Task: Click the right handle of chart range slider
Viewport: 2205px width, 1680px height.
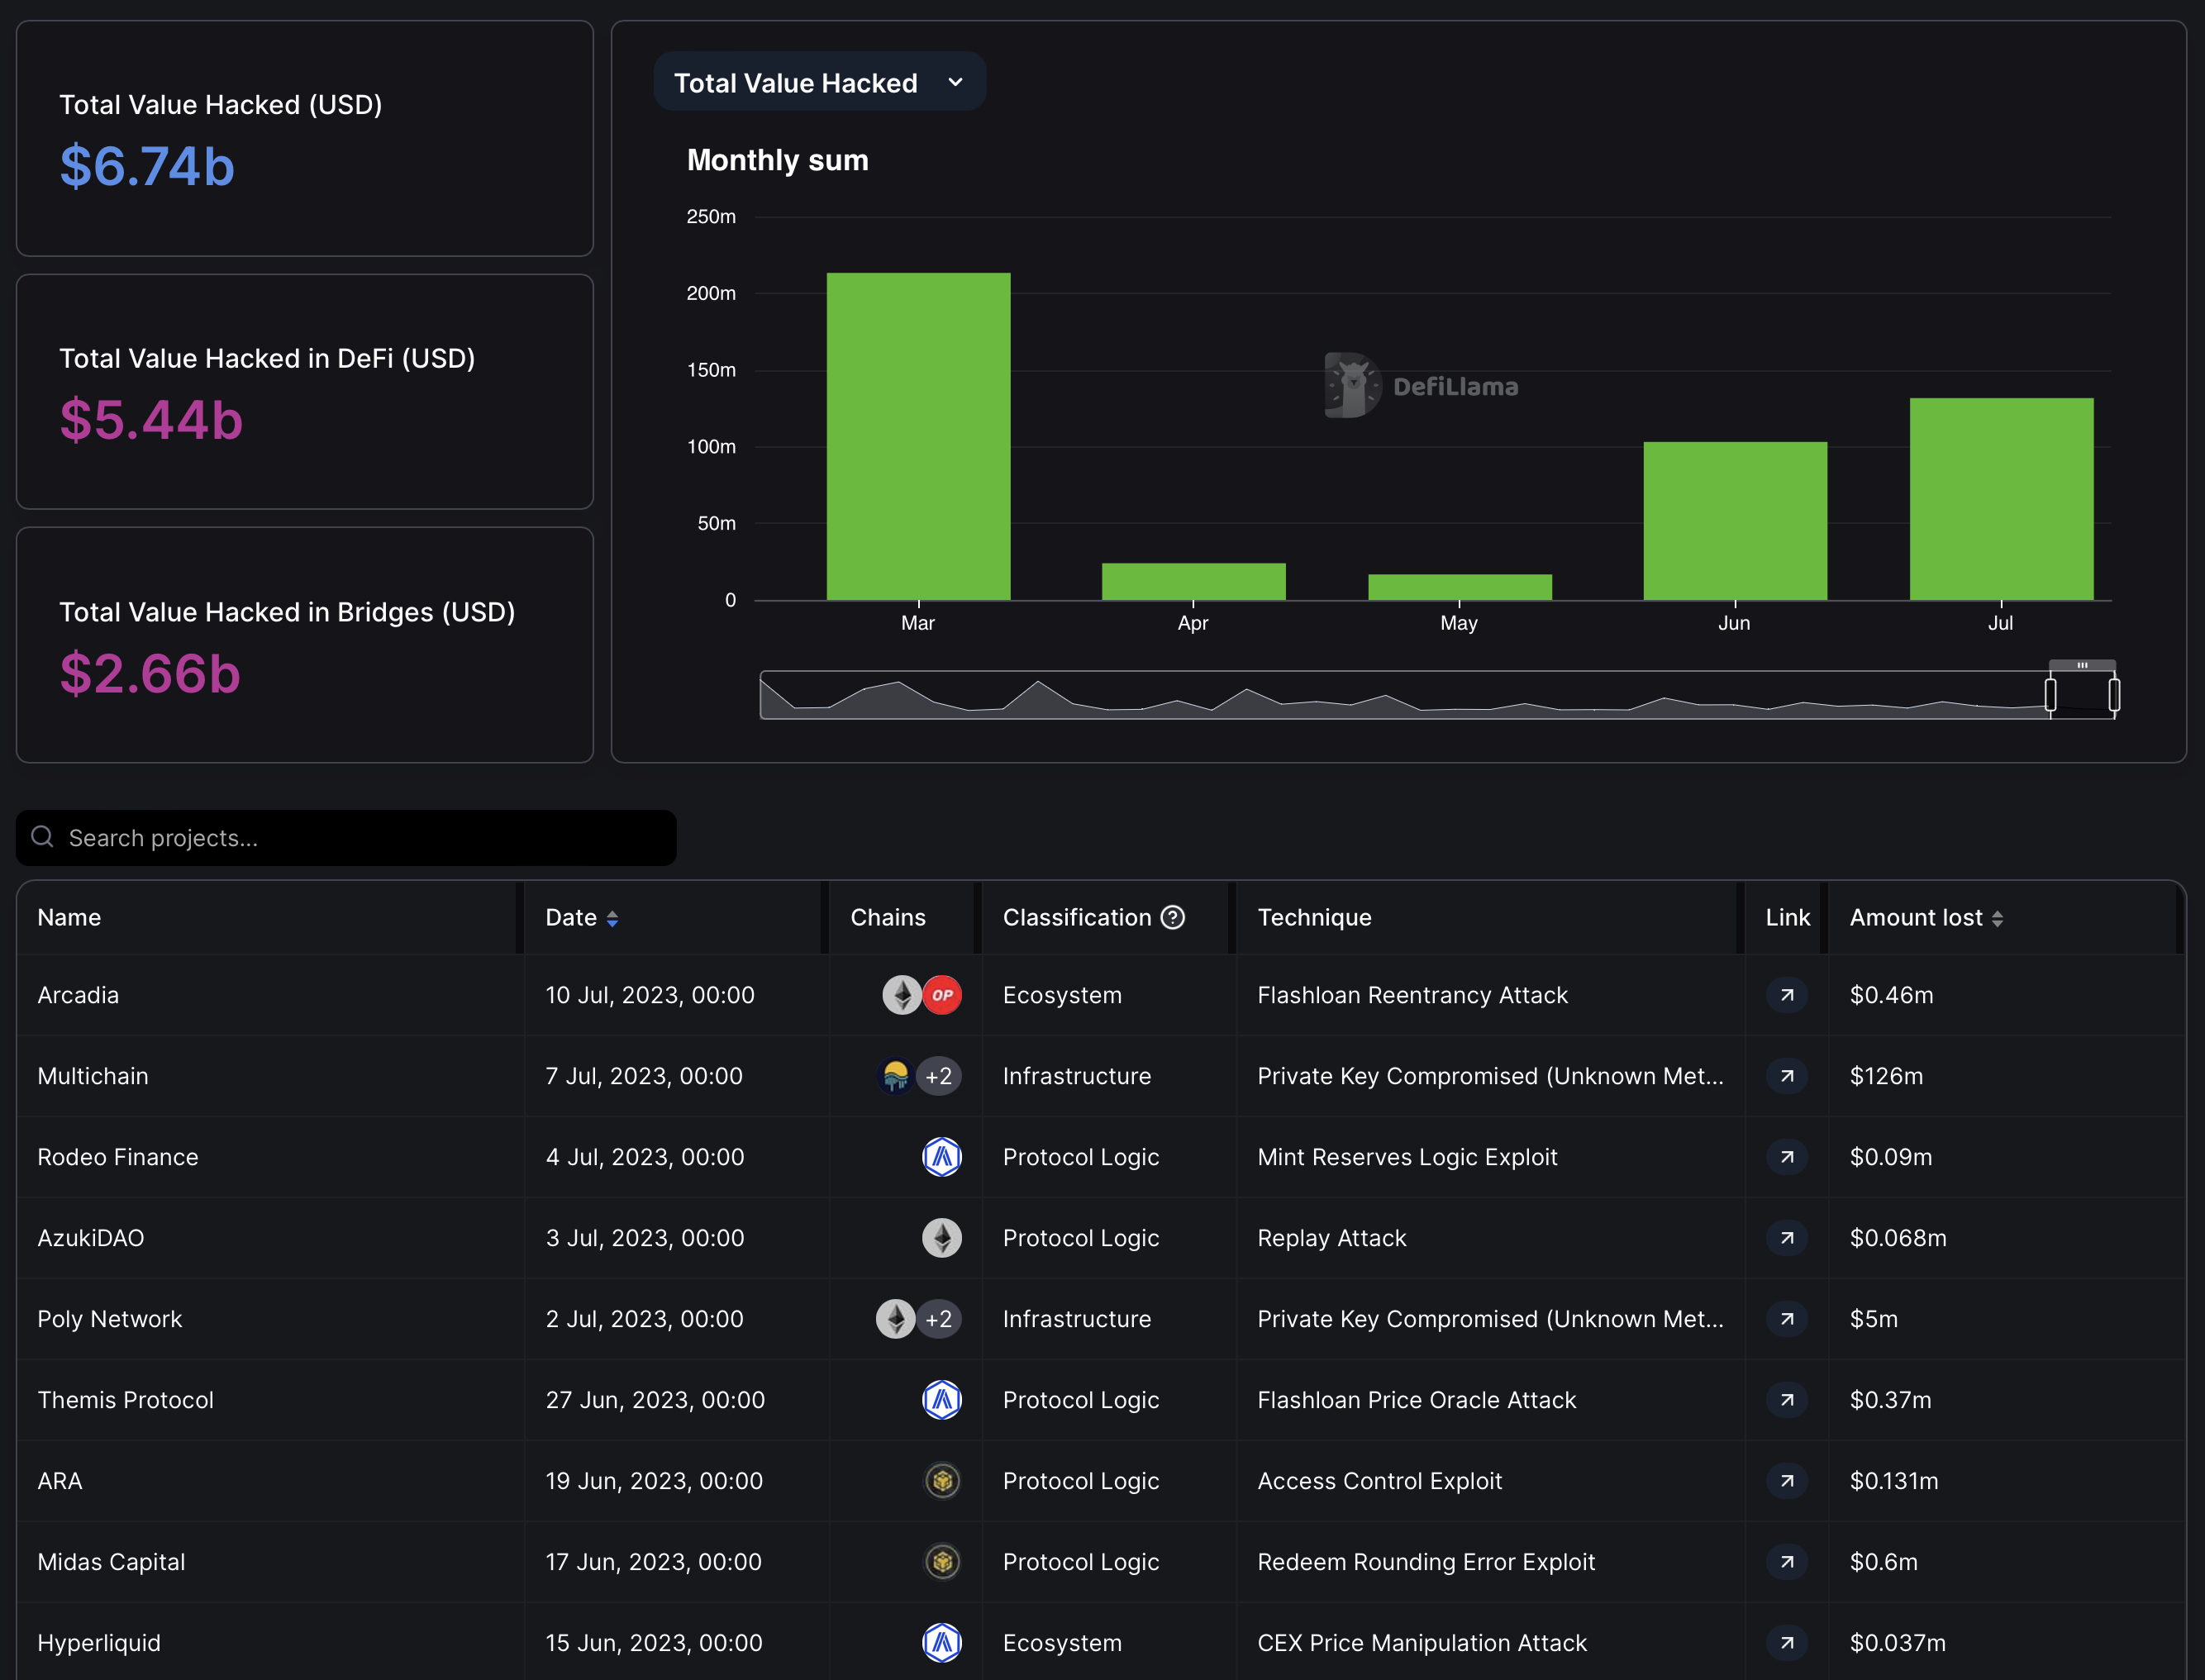Action: pyautogui.click(x=2114, y=694)
